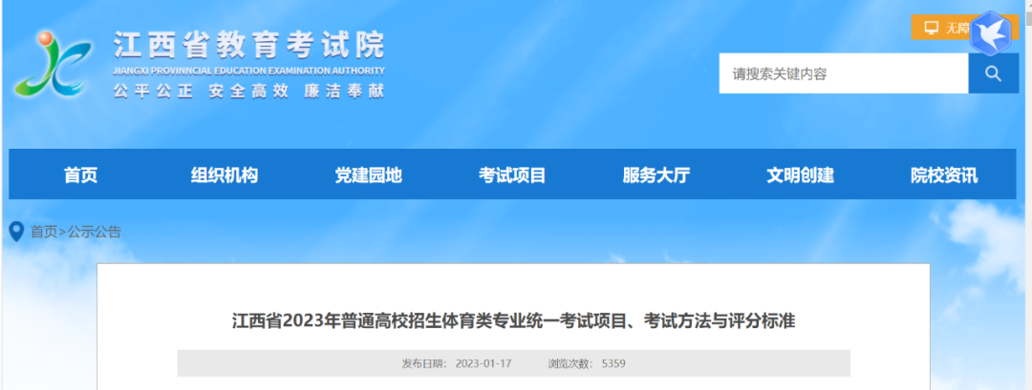Open the 服务大厅 navigation menu
Image resolution: width=1032 pixels, height=390 pixels.
coord(656,175)
